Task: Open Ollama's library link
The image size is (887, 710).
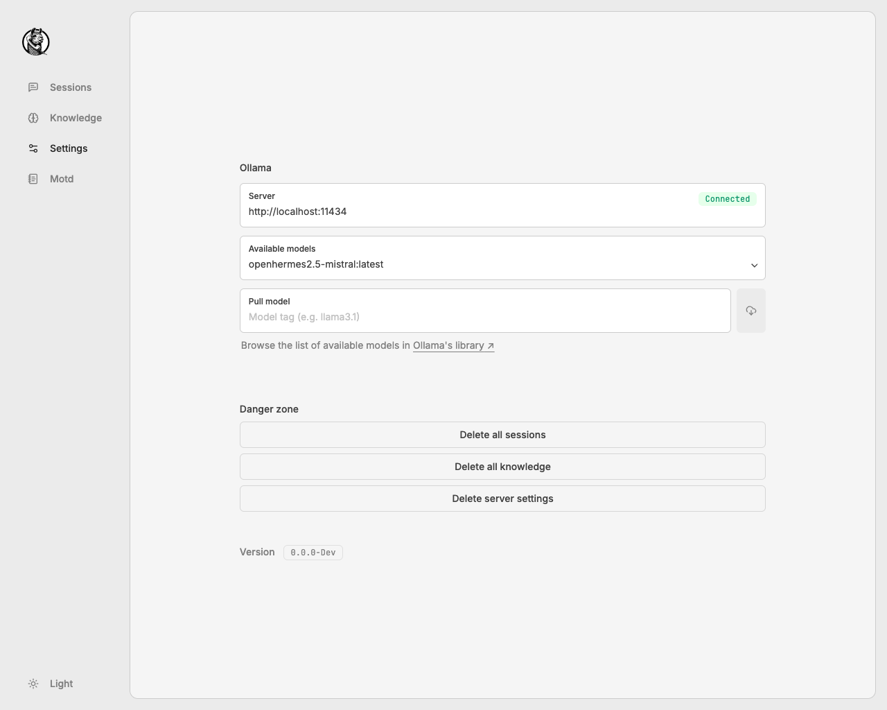Action: (x=453, y=345)
